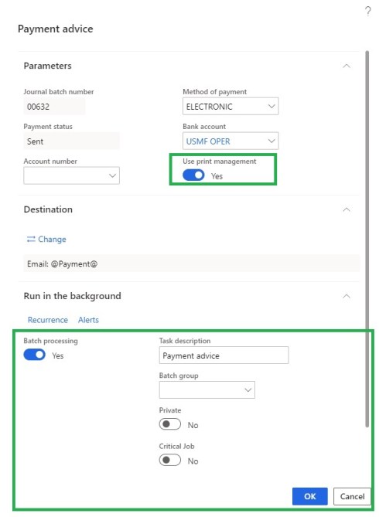Click the Parameters section heading
This screenshot has width=379, height=517.
pos(47,66)
